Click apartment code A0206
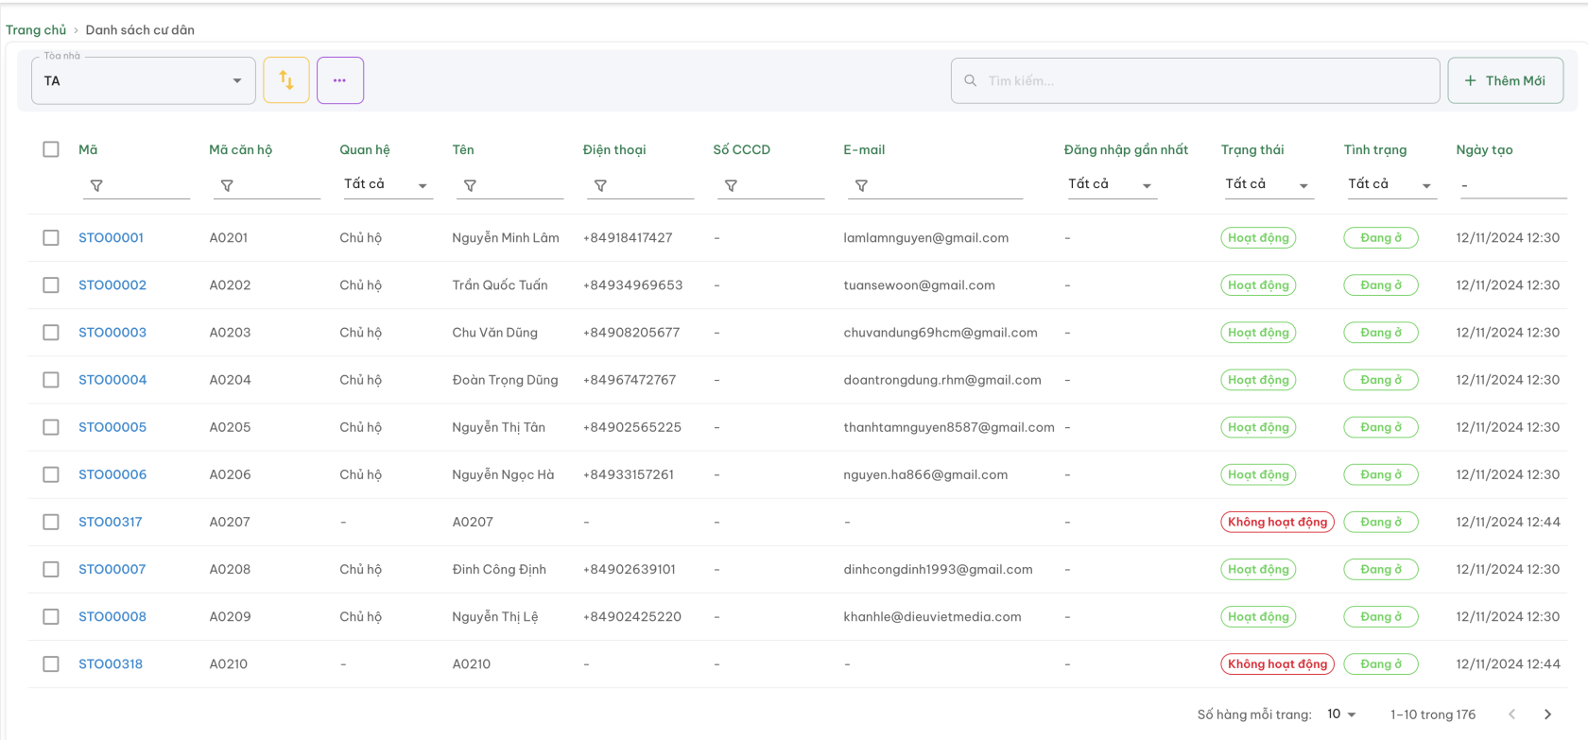 [230, 474]
